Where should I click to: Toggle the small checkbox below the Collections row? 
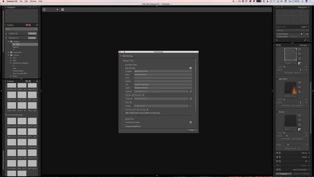131,102
